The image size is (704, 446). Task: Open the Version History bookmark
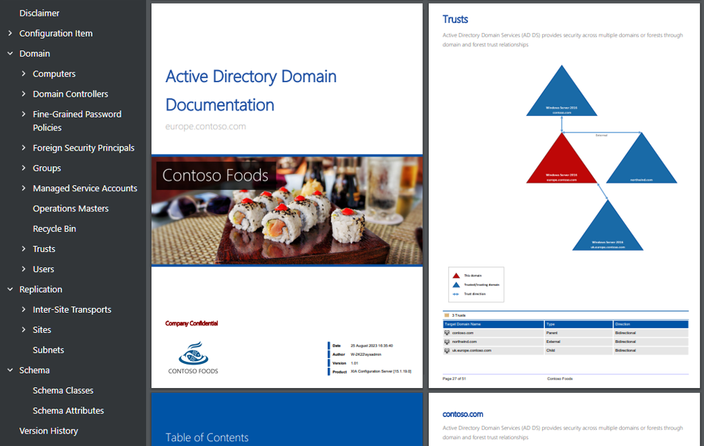(48, 431)
